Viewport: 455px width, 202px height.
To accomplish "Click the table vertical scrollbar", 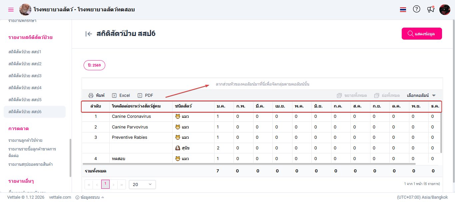I will click(441, 133).
